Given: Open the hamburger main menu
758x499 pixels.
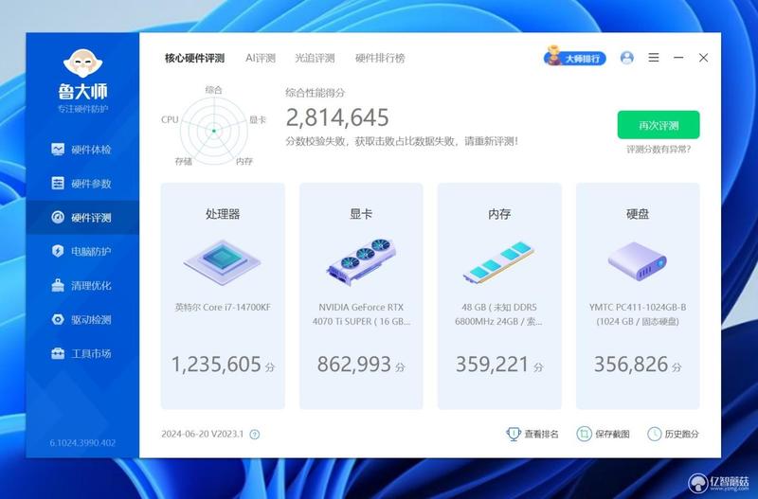Looking at the screenshot, I should [654, 58].
